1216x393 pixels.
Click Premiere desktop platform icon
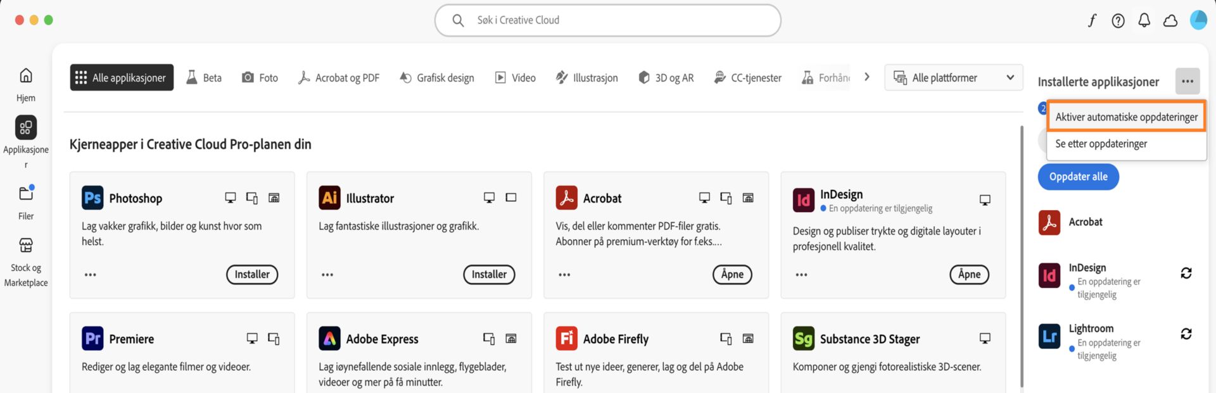tap(252, 339)
